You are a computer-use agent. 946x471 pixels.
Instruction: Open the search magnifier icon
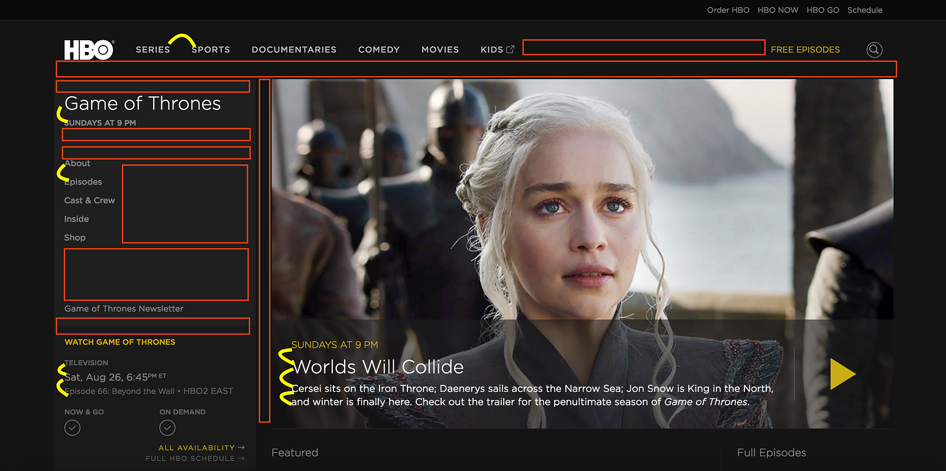pyautogui.click(x=874, y=50)
